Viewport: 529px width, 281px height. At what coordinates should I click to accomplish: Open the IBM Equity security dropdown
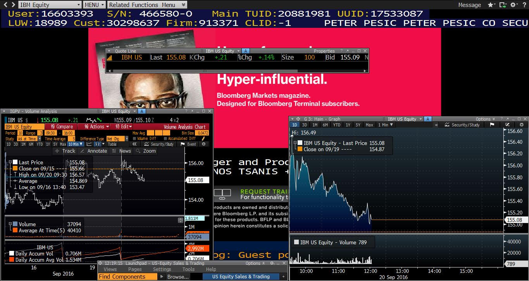(50, 5)
